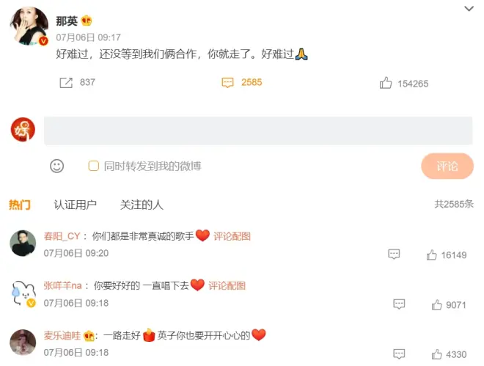
Task: Click the repost icon with count 837
Action: pos(66,83)
